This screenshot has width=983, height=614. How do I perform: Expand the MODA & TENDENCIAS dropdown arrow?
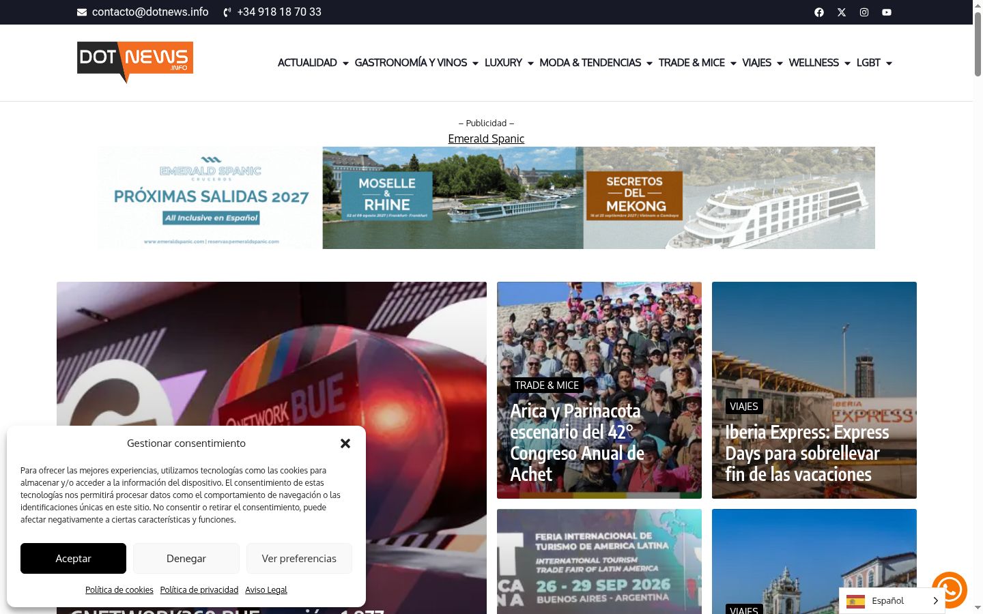tap(649, 63)
